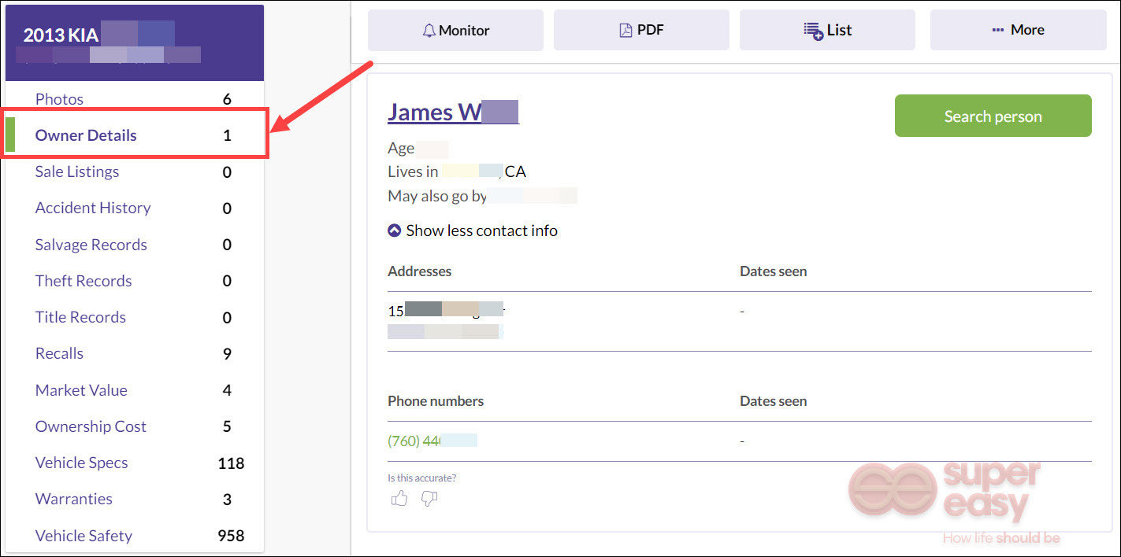Viewport: 1121px width, 557px height.
Task: Select Owner Details in the sidebar
Action: pos(86,135)
